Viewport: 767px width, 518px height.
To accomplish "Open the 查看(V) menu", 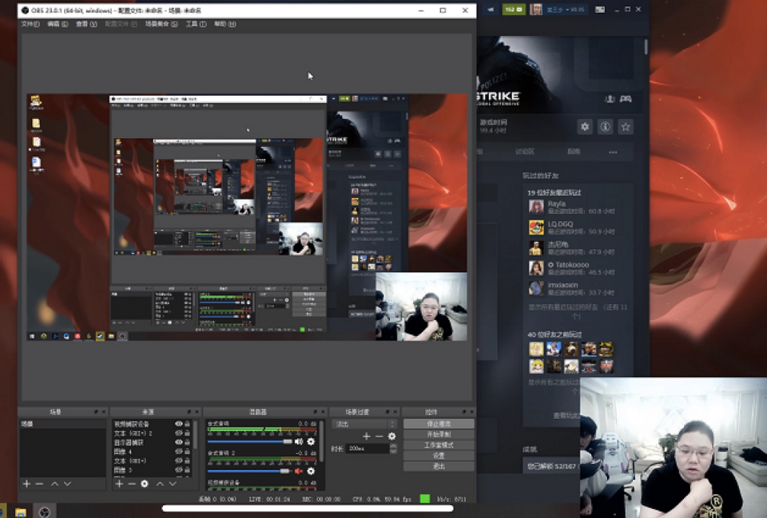I will [x=86, y=24].
